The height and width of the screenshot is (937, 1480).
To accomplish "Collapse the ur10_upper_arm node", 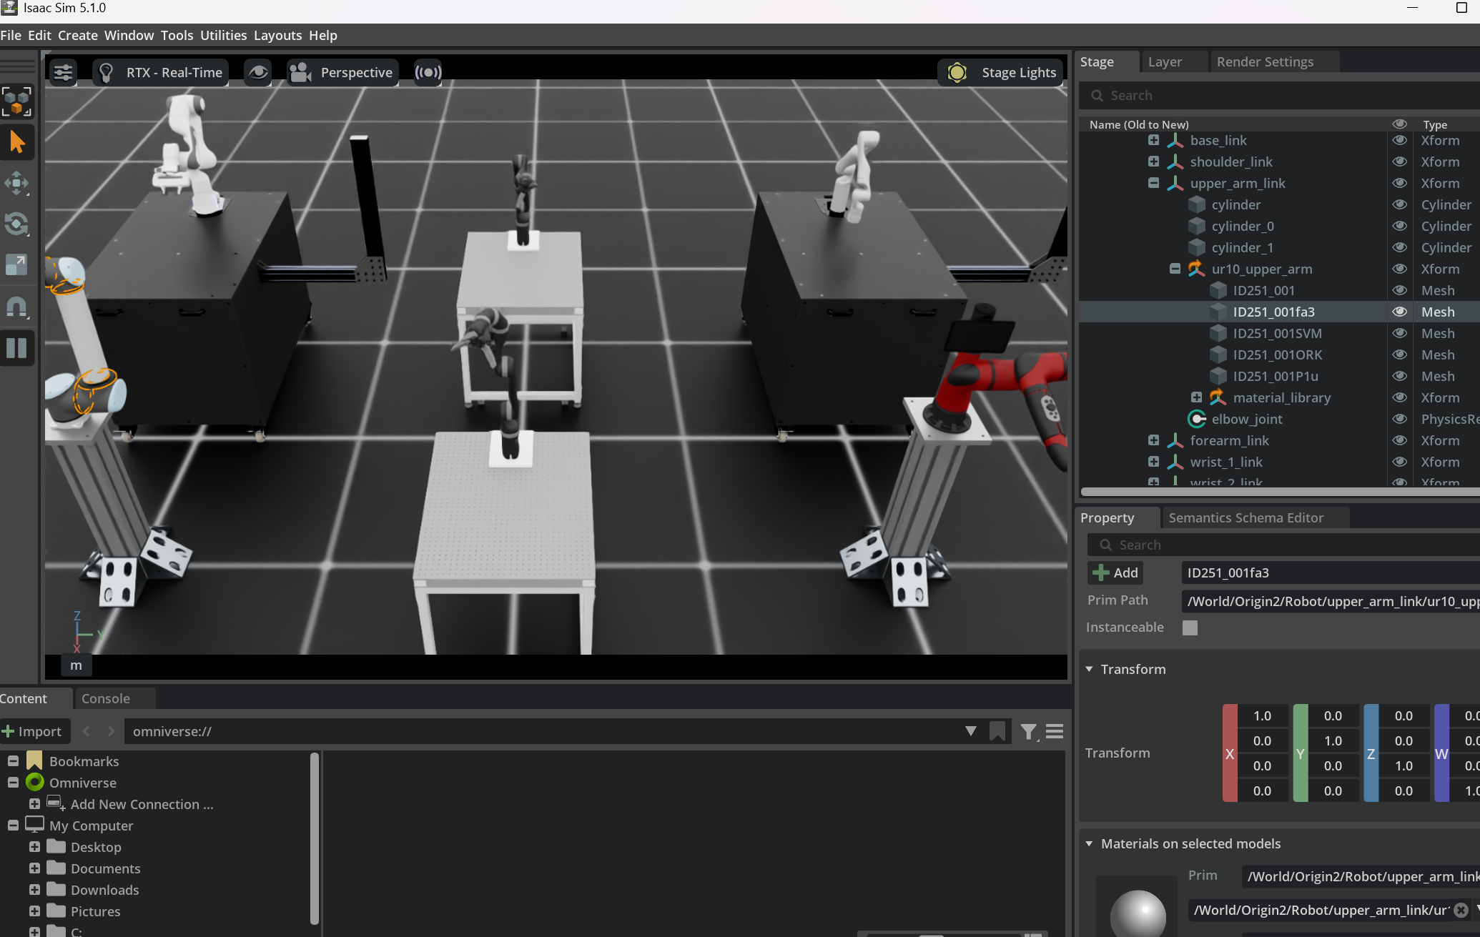I will 1175,269.
